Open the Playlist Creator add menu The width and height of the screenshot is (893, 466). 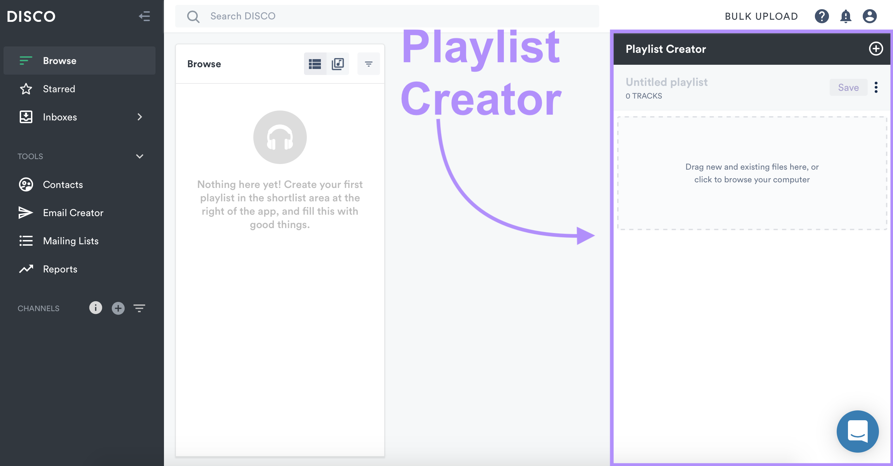(x=876, y=49)
